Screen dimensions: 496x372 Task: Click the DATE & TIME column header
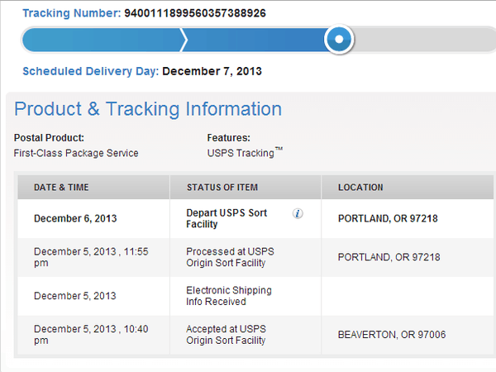coord(61,188)
